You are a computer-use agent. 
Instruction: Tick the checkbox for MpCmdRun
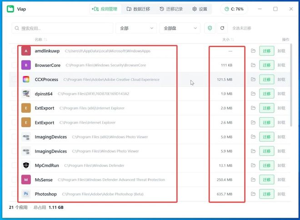[14, 165]
